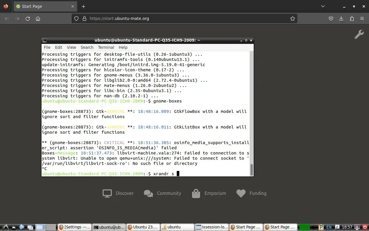The image size is (369, 231).
Task: Switch to the 'lxsession-lo...' taskbar window
Action: pyautogui.click(x=212, y=227)
